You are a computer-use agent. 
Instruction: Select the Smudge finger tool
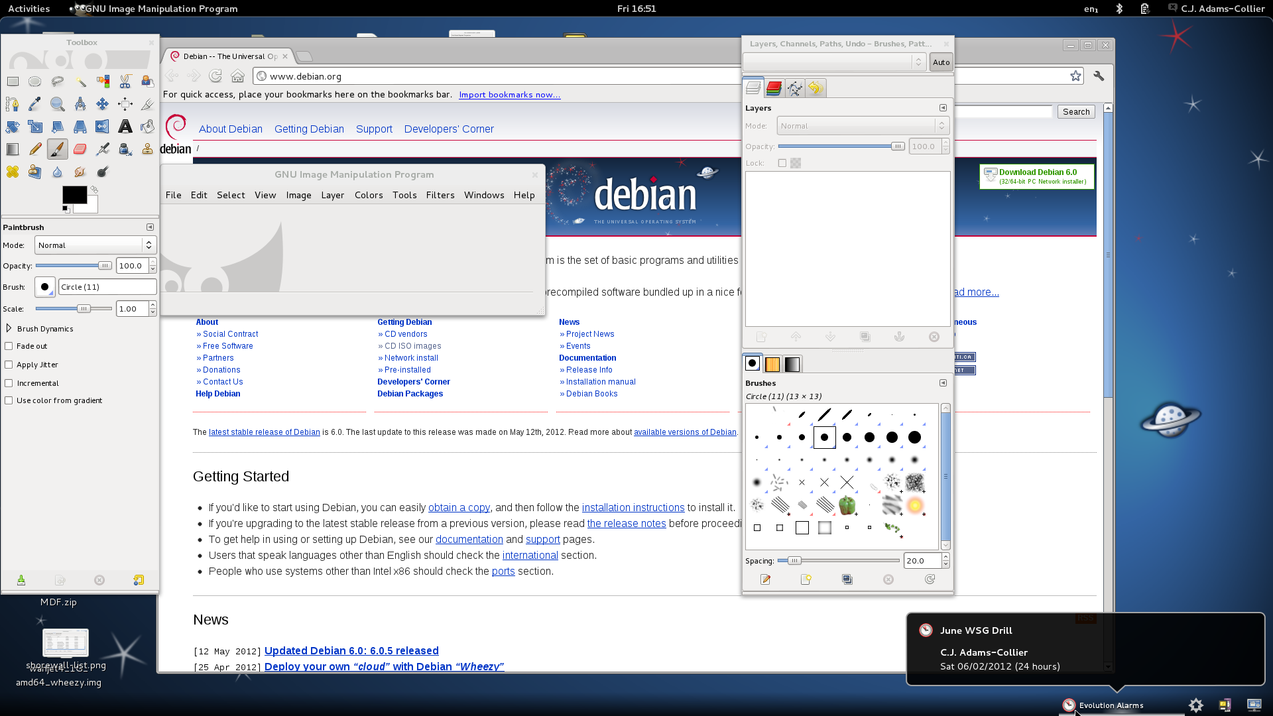coord(80,172)
